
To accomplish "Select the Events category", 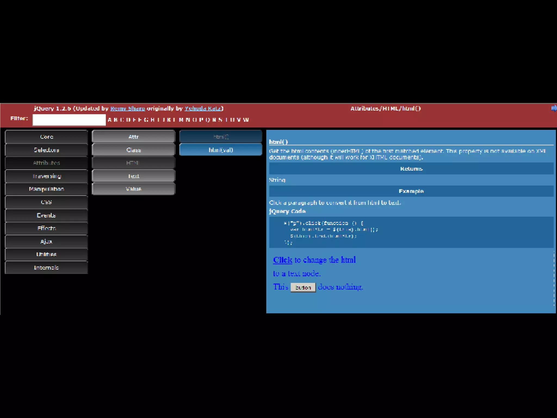I will point(47,215).
